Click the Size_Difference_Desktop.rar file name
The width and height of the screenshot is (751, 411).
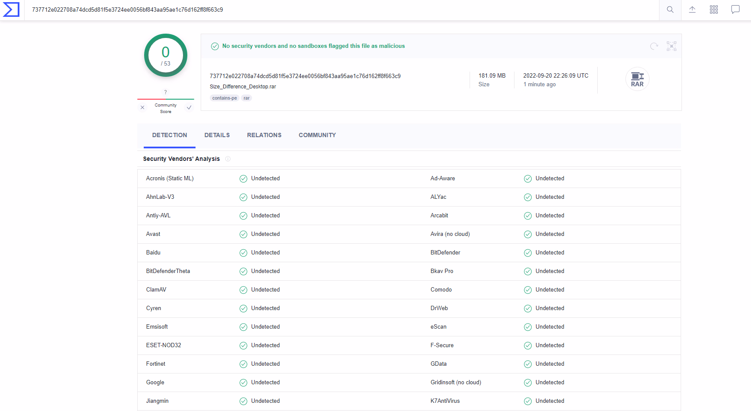coord(243,87)
